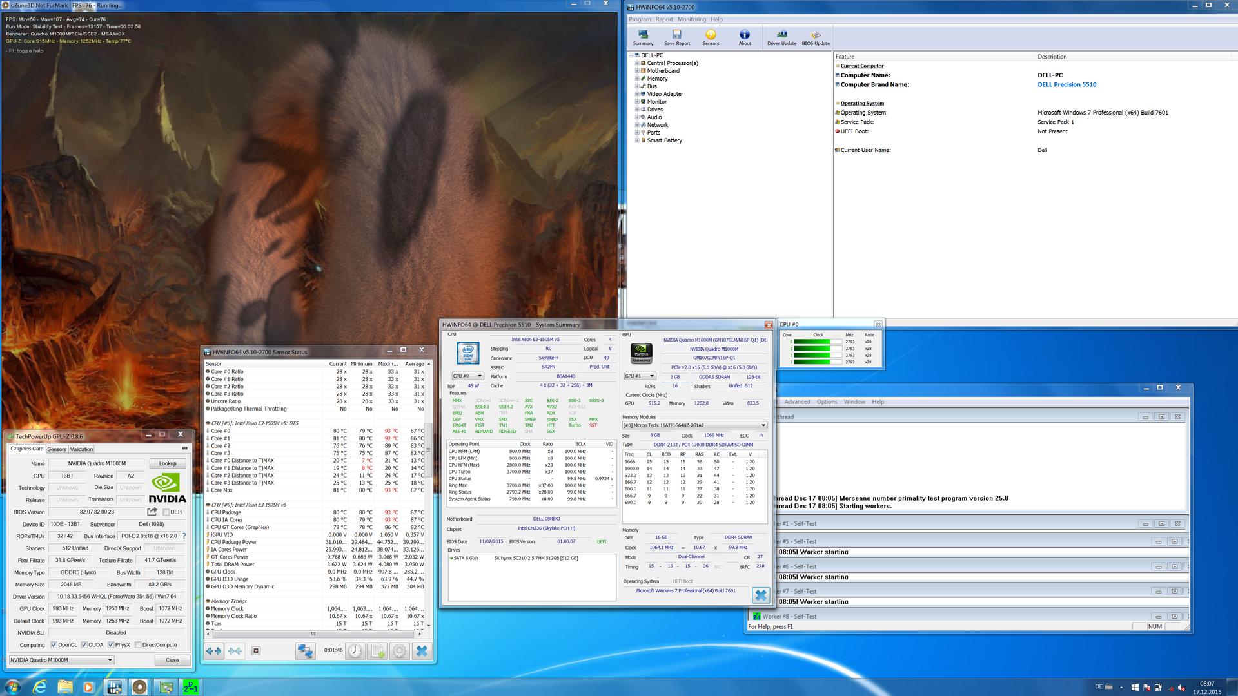Click the network computers icon in Sensor Status
The width and height of the screenshot is (1238, 696).
pyautogui.click(x=305, y=651)
